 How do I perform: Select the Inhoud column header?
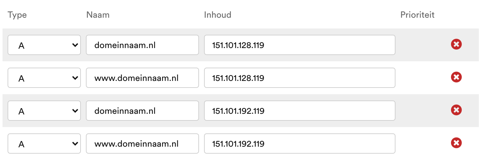click(x=218, y=15)
